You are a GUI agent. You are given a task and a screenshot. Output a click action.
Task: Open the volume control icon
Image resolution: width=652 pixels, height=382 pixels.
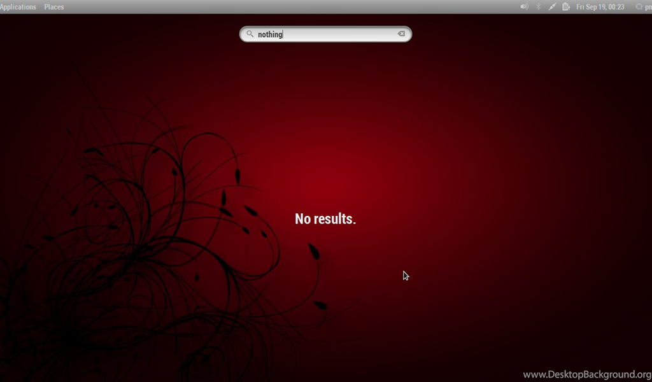pos(524,7)
